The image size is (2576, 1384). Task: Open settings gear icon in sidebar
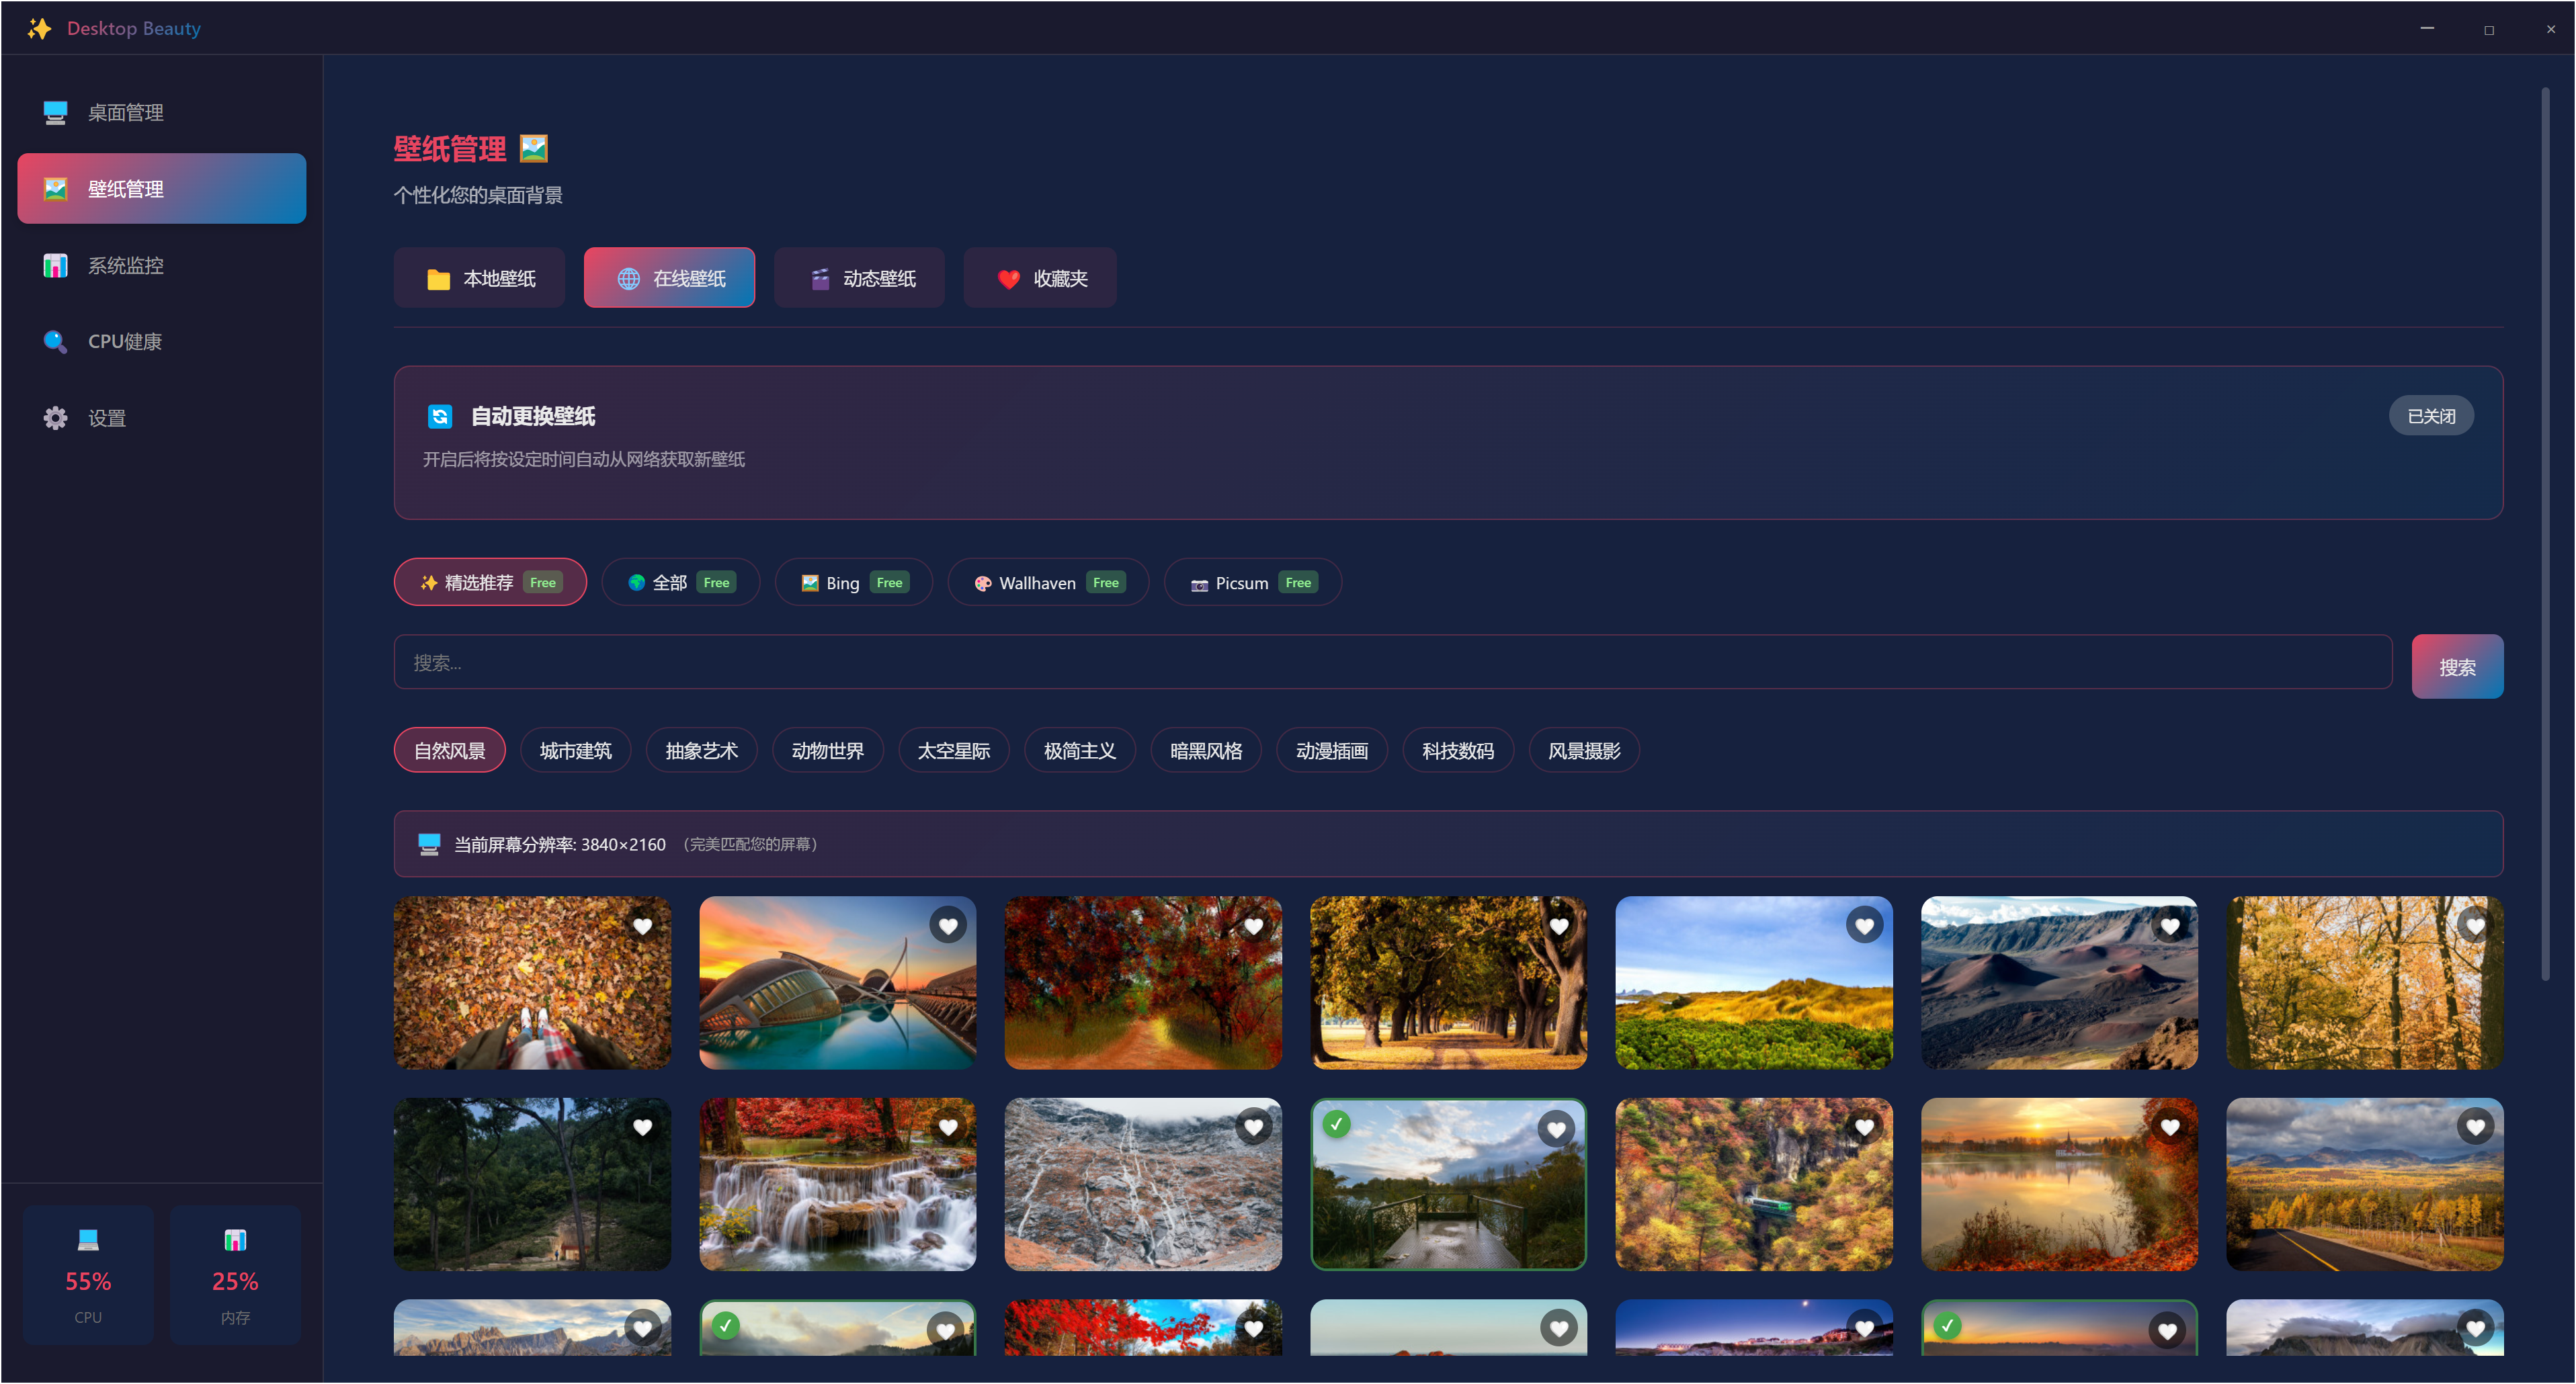[55, 418]
